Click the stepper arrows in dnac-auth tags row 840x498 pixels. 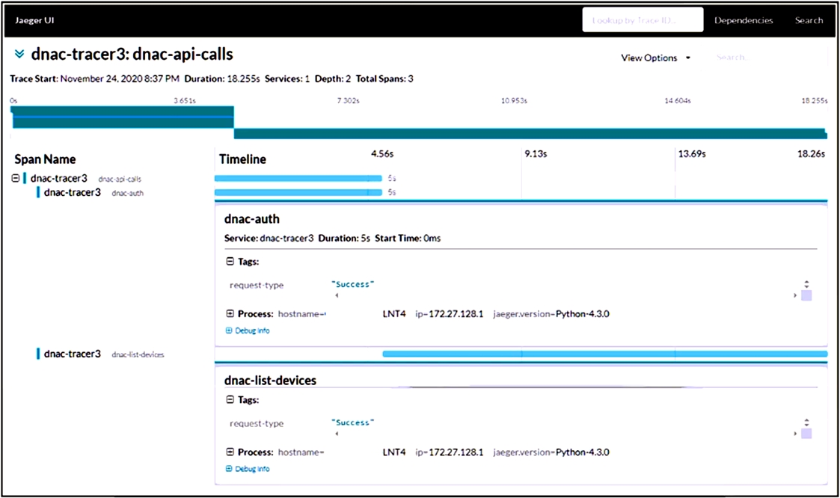pos(806,285)
